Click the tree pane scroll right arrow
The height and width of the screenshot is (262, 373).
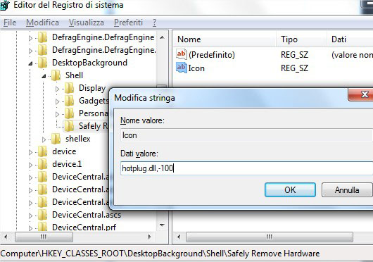click(x=150, y=237)
